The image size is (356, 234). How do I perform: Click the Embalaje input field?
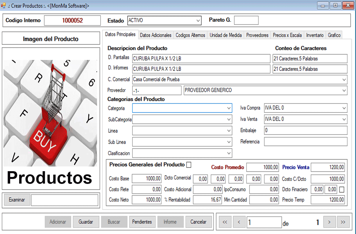tap(305, 130)
